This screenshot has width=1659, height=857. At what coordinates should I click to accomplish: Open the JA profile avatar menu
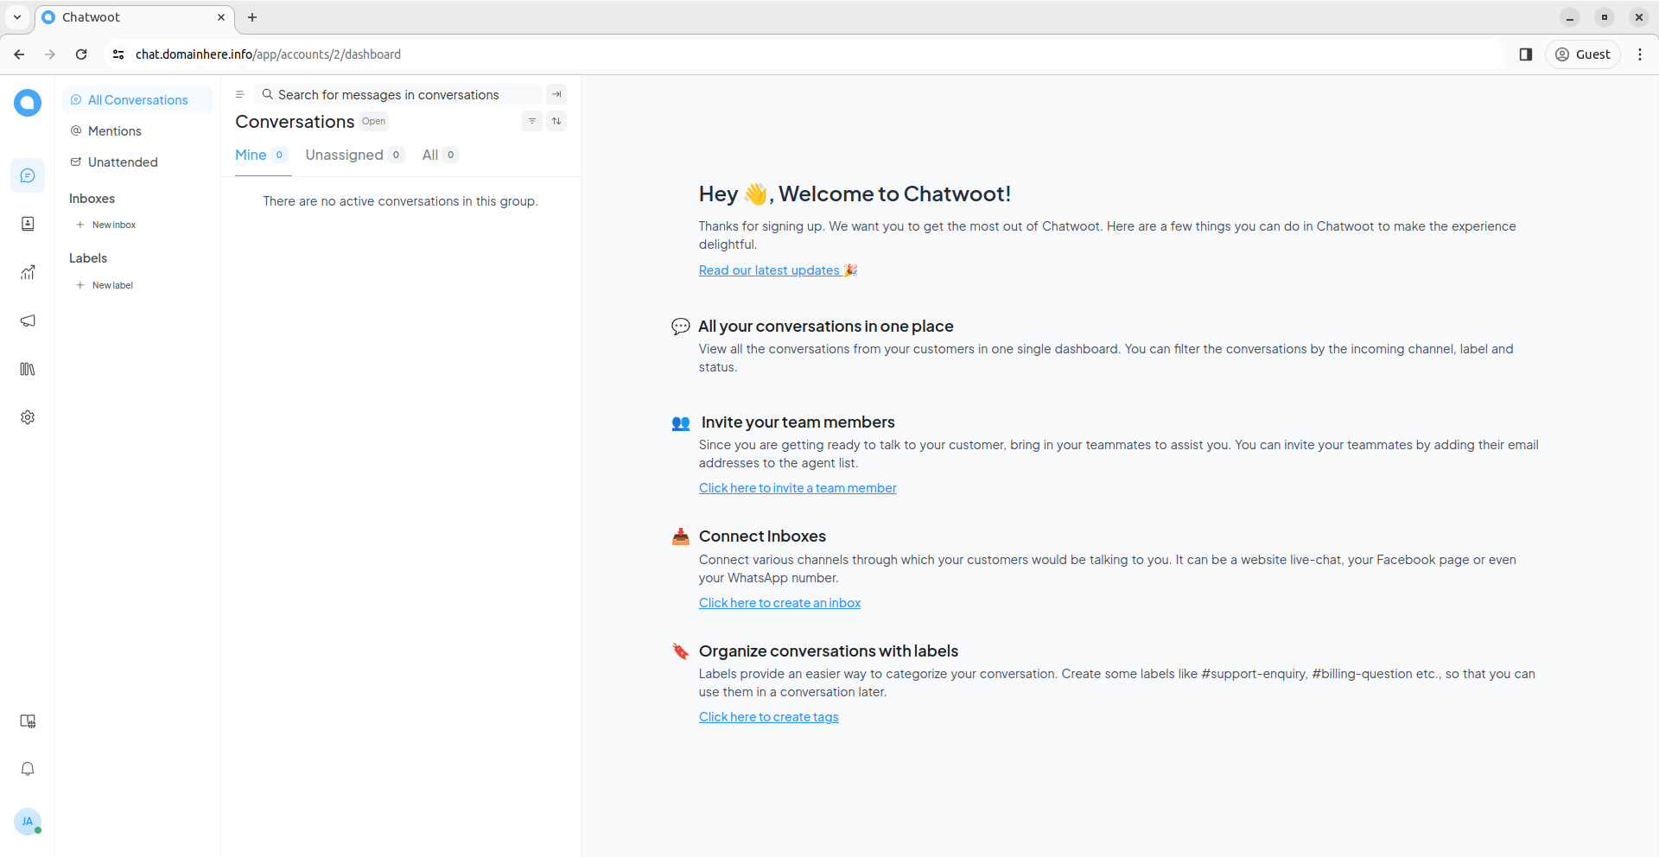click(x=28, y=822)
